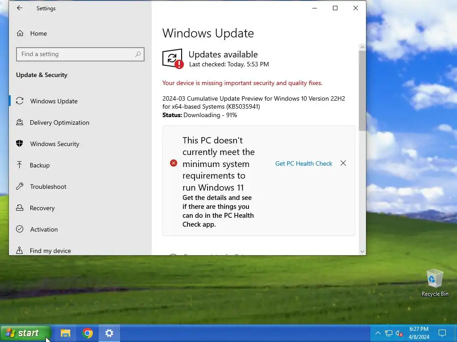Click the network status tray icon

389,333
